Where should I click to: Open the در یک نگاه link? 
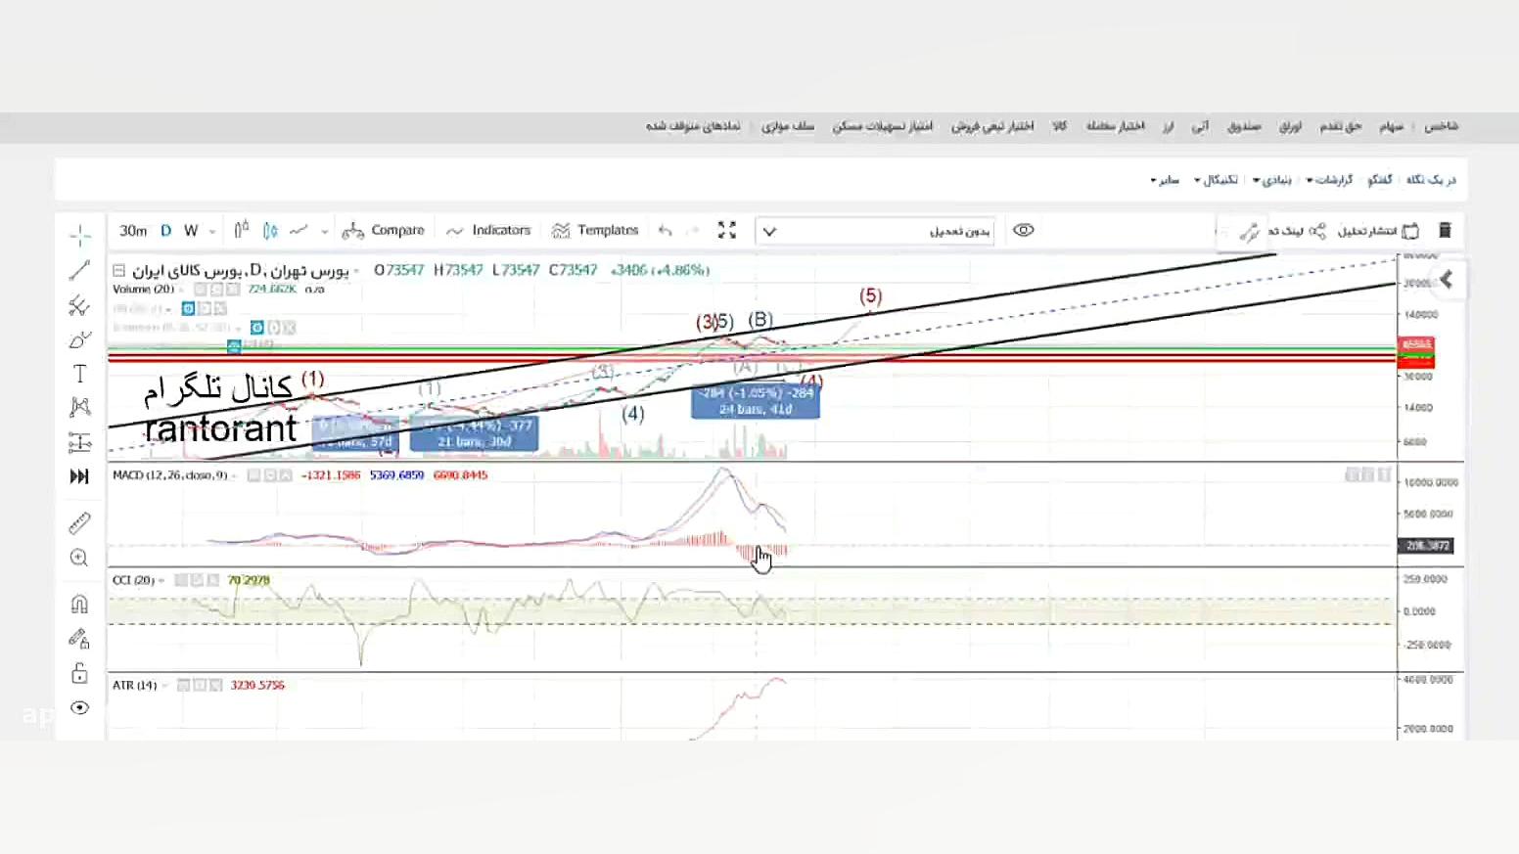tap(1431, 180)
